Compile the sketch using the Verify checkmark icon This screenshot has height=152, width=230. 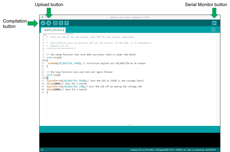(x=43, y=23)
